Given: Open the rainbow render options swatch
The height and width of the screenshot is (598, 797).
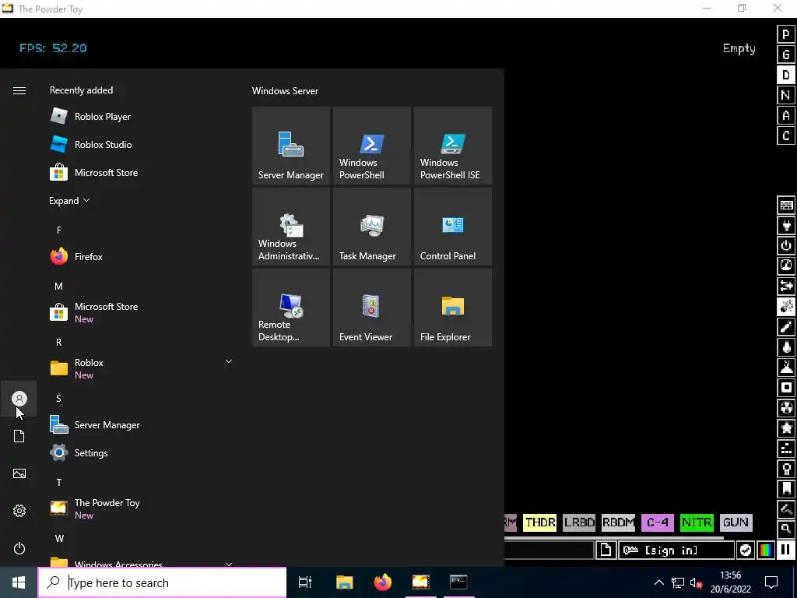Looking at the screenshot, I should point(766,551).
